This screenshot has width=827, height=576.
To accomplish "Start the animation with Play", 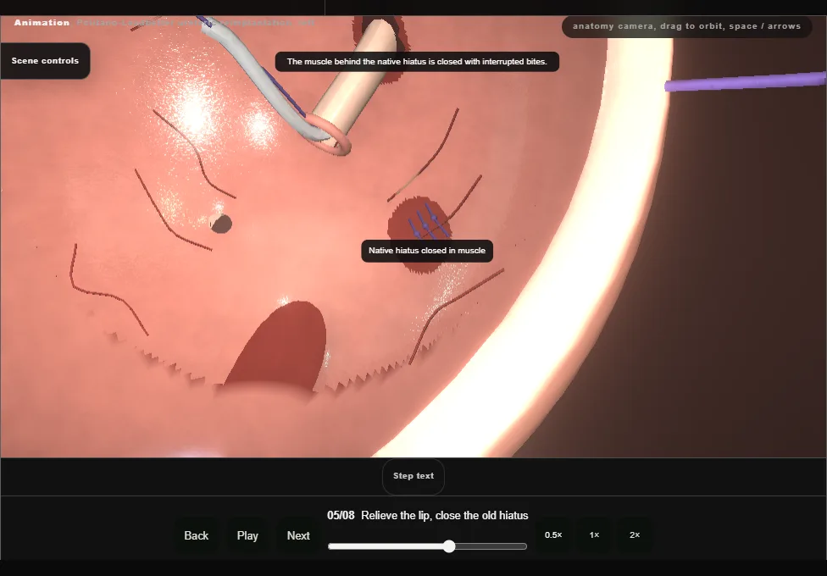I will click(x=247, y=535).
